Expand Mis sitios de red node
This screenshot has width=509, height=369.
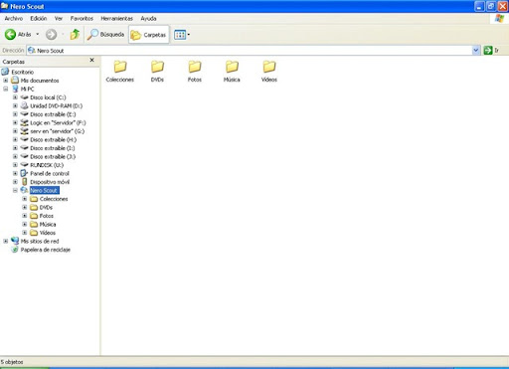(x=6, y=241)
